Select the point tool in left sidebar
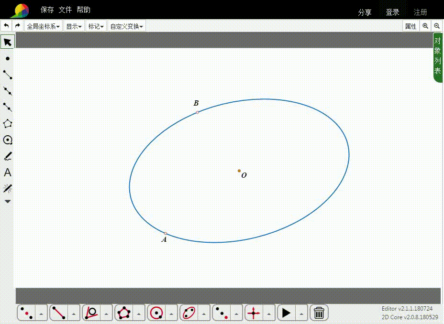This screenshot has height=324, width=444. 8,58
